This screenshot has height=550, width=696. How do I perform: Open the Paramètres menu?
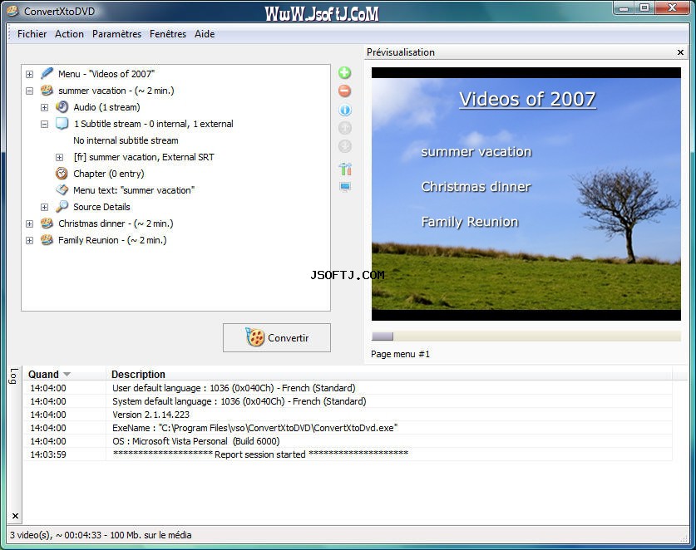coord(116,34)
